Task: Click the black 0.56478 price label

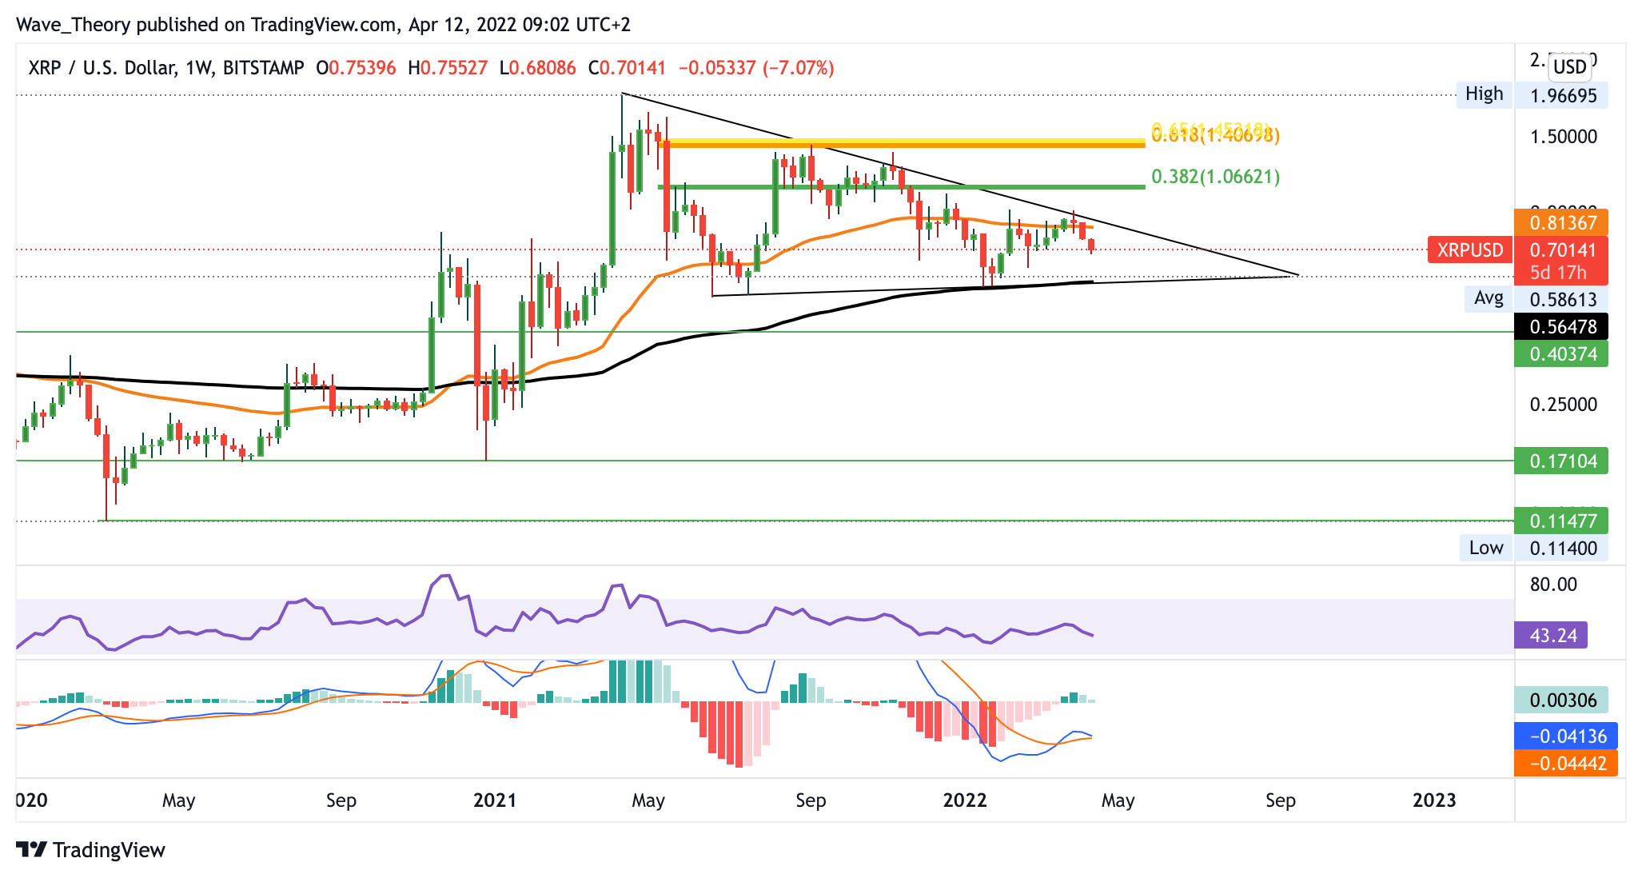Action: pyautogui.click(x=1562, y=326)
